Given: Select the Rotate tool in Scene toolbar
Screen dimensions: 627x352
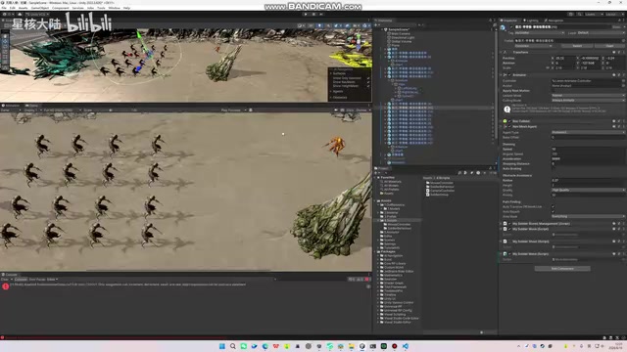Looking at the screenshot, I should pos(5,46).
